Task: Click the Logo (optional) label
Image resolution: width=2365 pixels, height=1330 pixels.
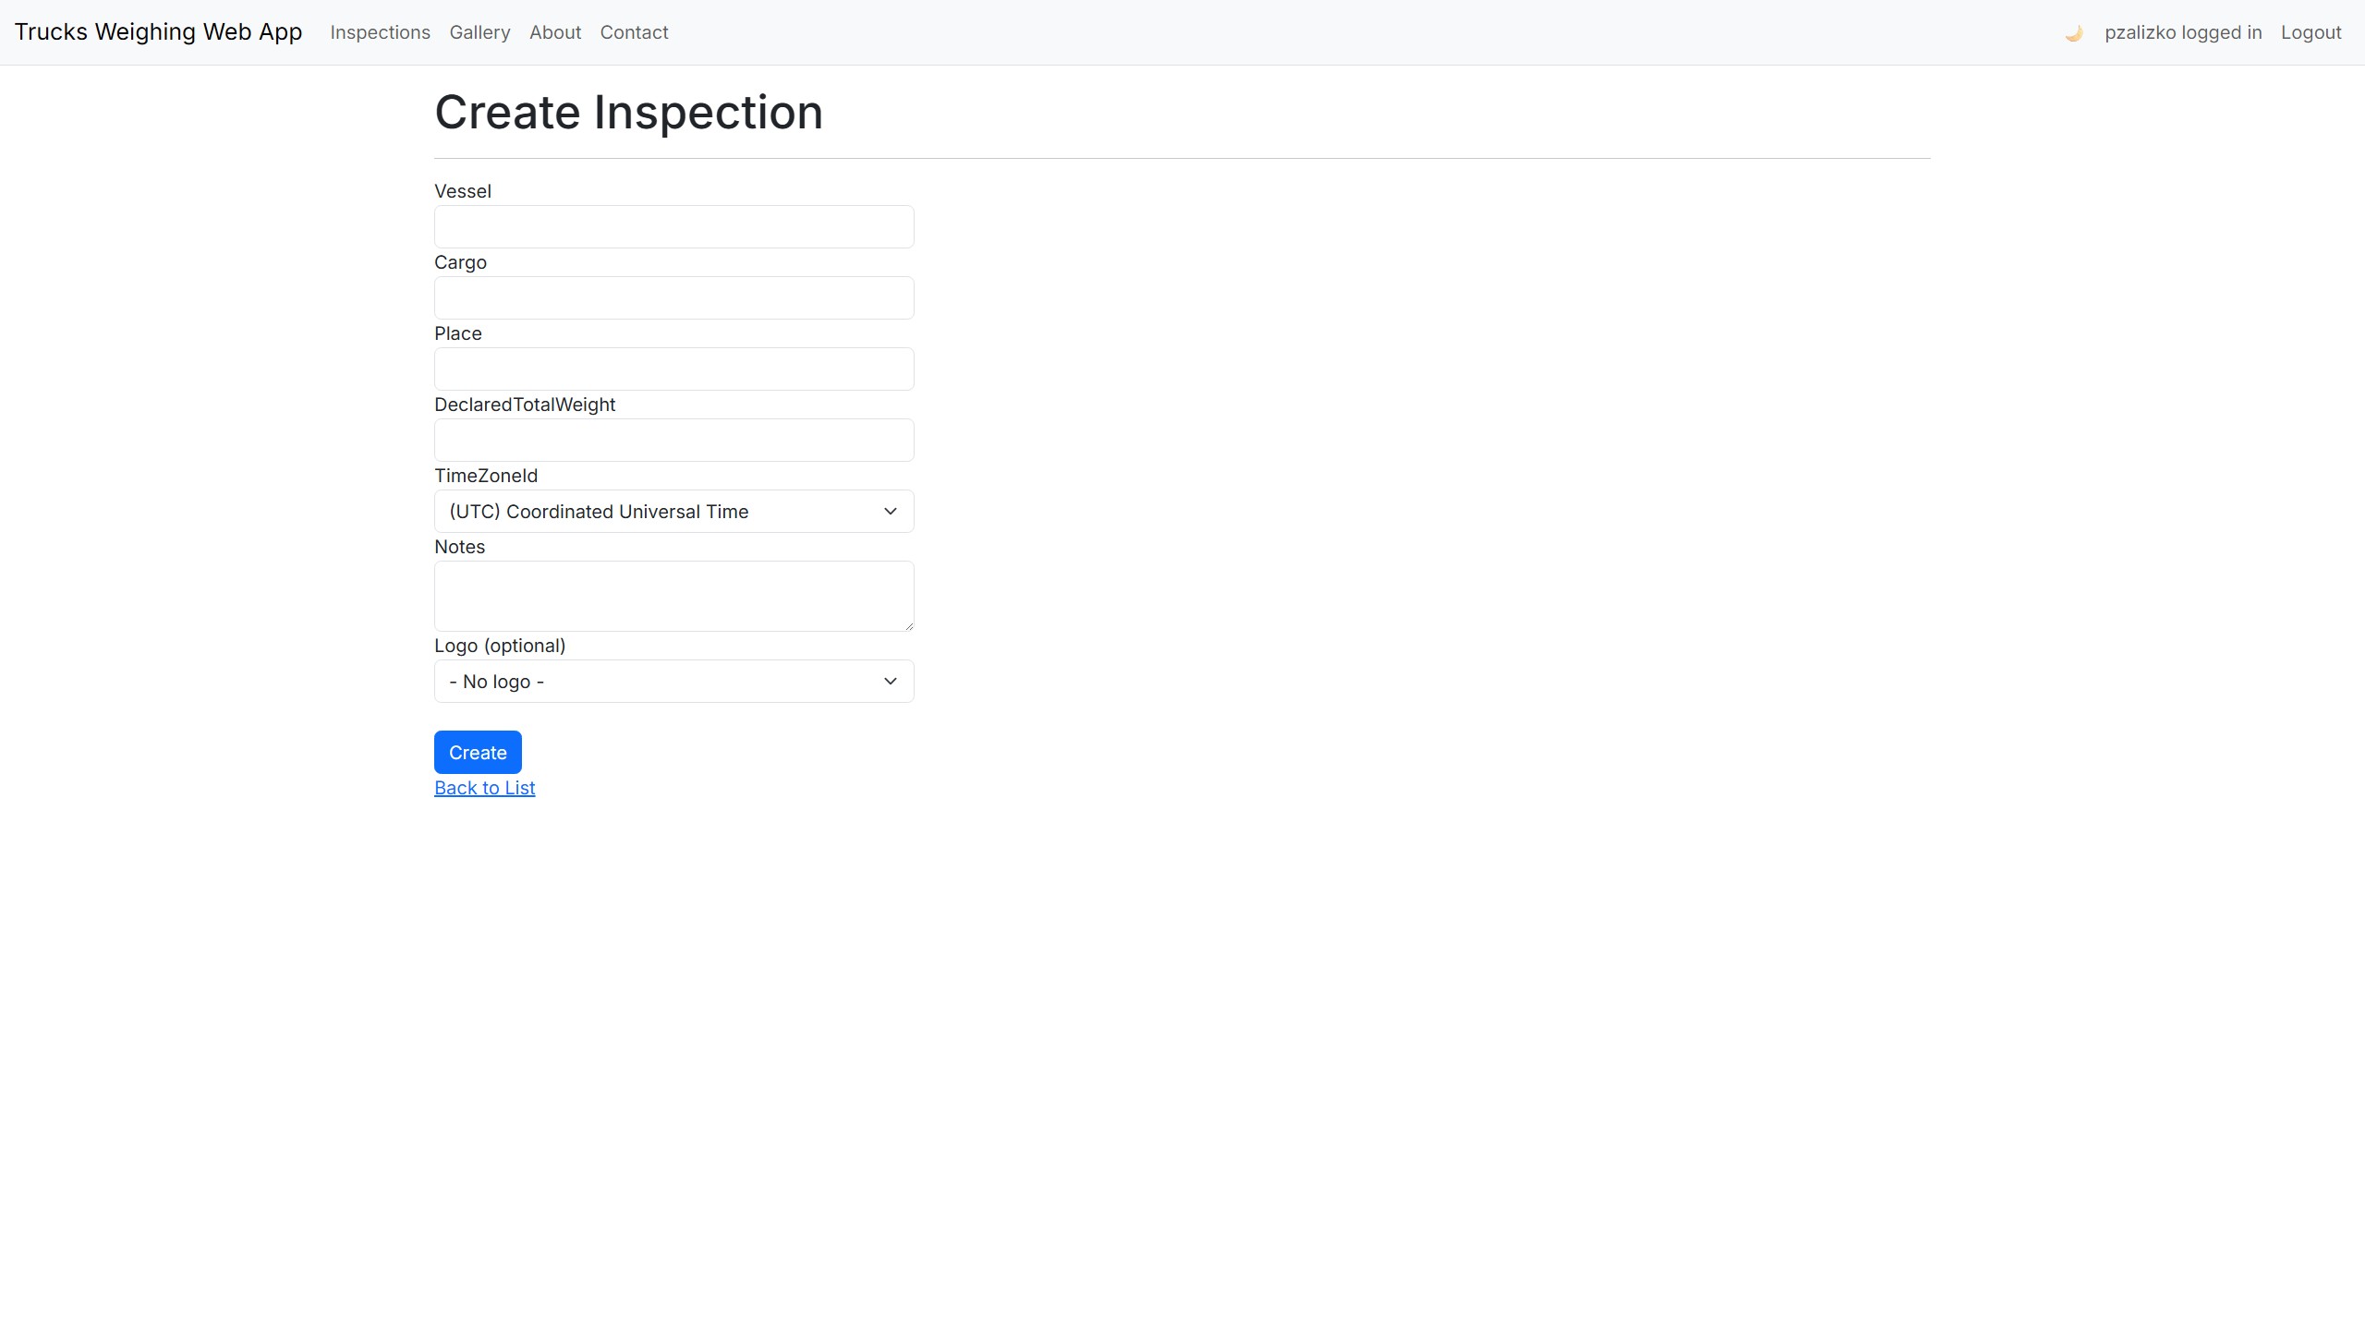Action: (500, 646)
